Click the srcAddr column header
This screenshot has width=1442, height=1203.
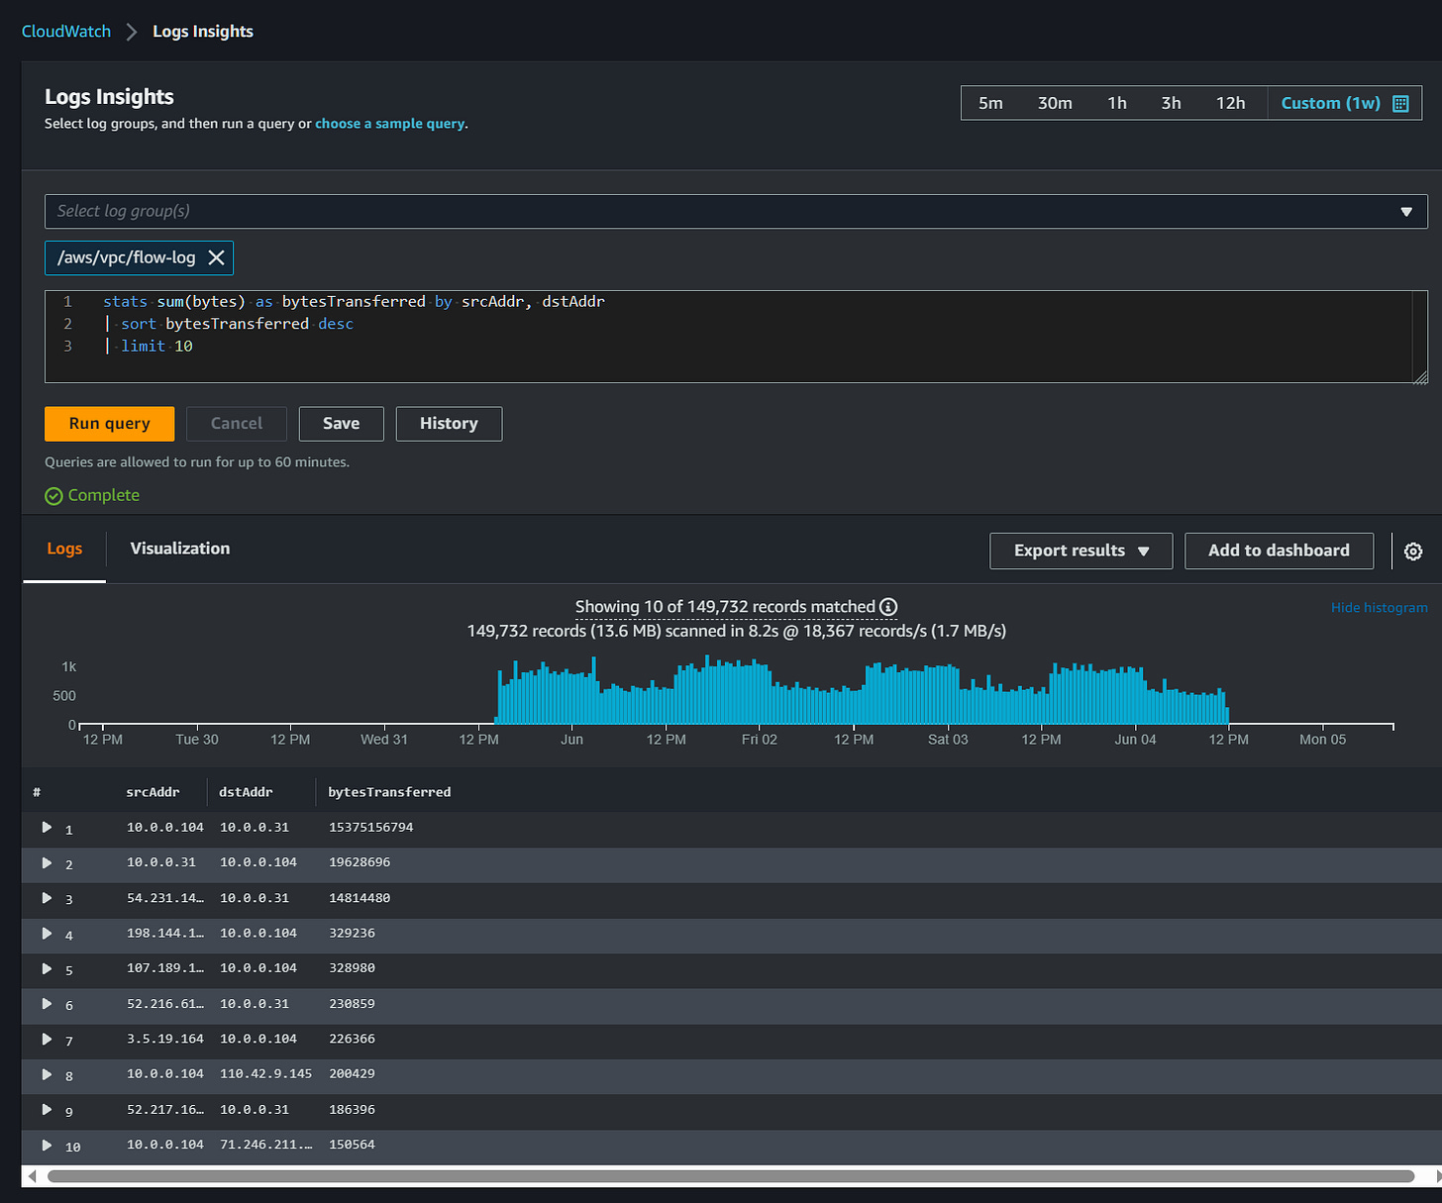pyautogui.click(x=153, y=792)
